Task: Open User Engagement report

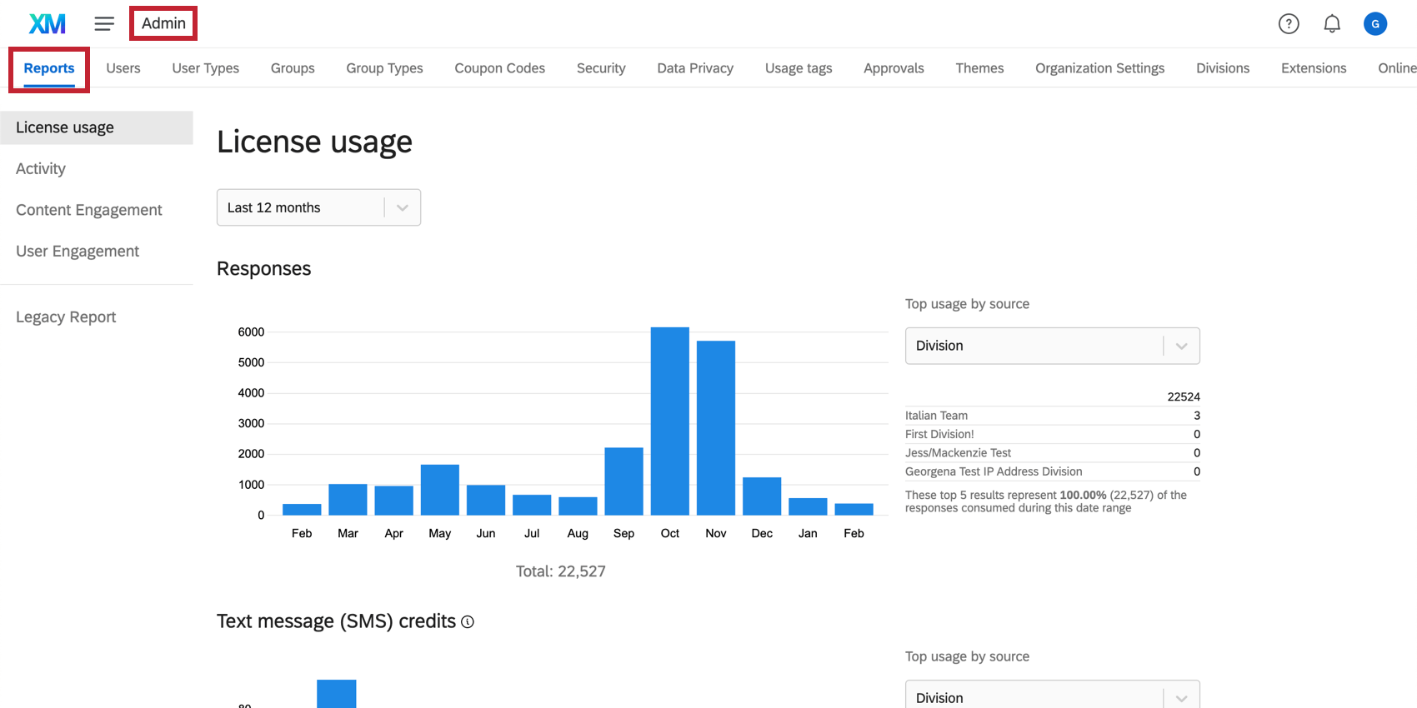Action: [78, 252]
